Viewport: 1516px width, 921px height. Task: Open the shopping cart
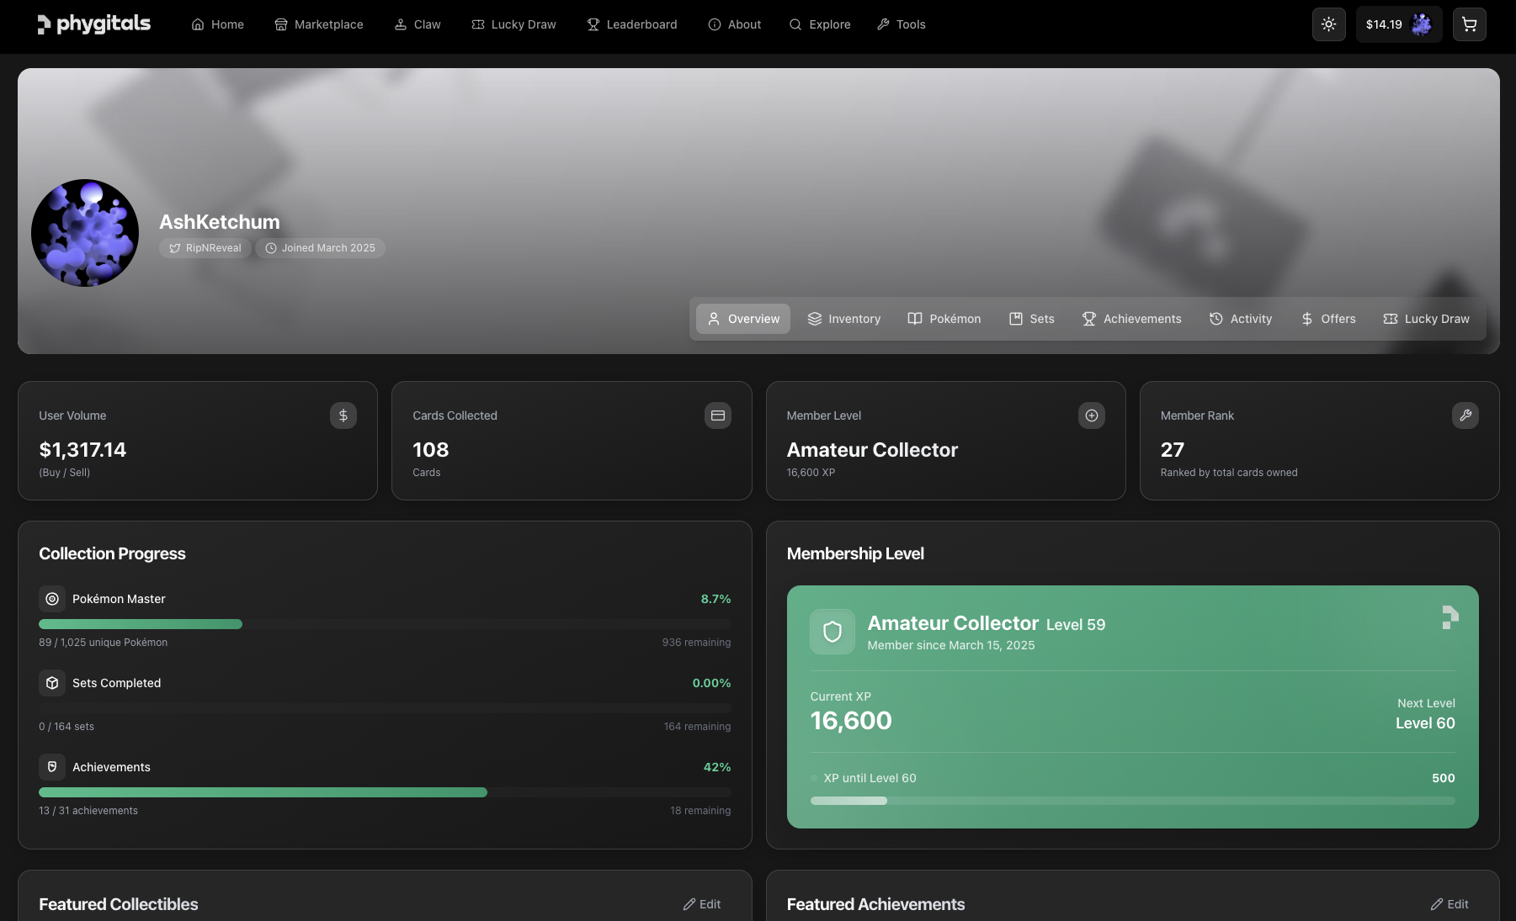(x=1469, y=24)
